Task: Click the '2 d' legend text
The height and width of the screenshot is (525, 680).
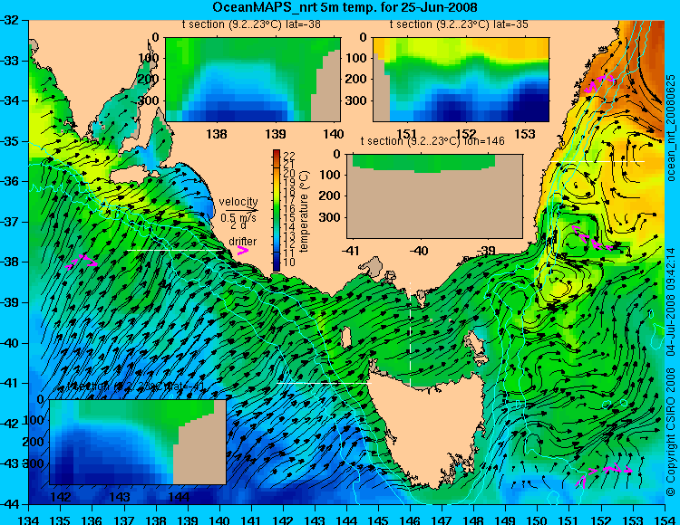Action: click(x=238, y=225)
